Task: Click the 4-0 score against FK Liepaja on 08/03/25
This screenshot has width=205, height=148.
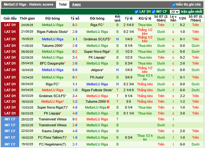Action: (75, 113)
